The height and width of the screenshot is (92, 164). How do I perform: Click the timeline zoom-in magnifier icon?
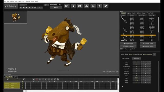pos(24,79)
